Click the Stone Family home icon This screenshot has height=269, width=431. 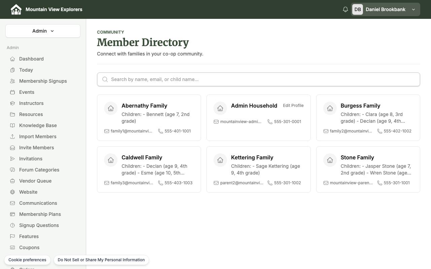[330, 160]
